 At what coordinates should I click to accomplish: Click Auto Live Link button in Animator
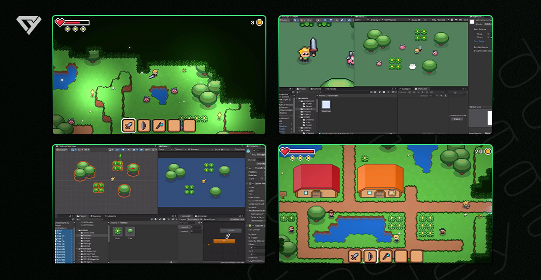coord(237,219)
